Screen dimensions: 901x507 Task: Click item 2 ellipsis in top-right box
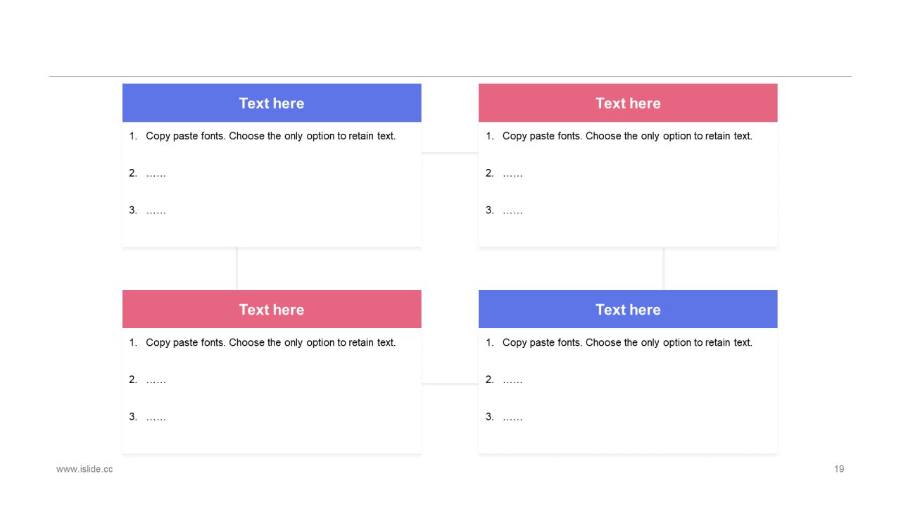pyautogui.click(x=512, y=173)
